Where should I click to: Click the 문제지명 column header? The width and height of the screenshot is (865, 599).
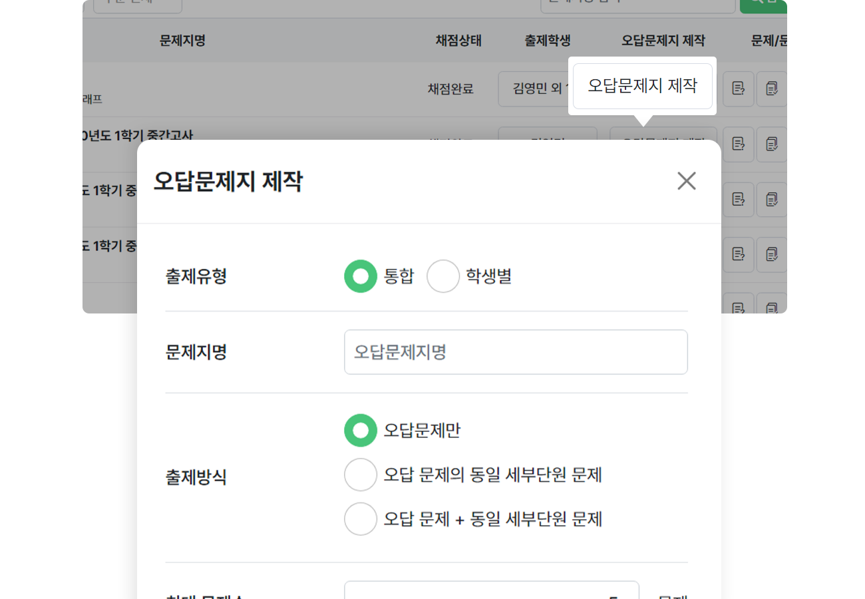click(x=182, y=41)
